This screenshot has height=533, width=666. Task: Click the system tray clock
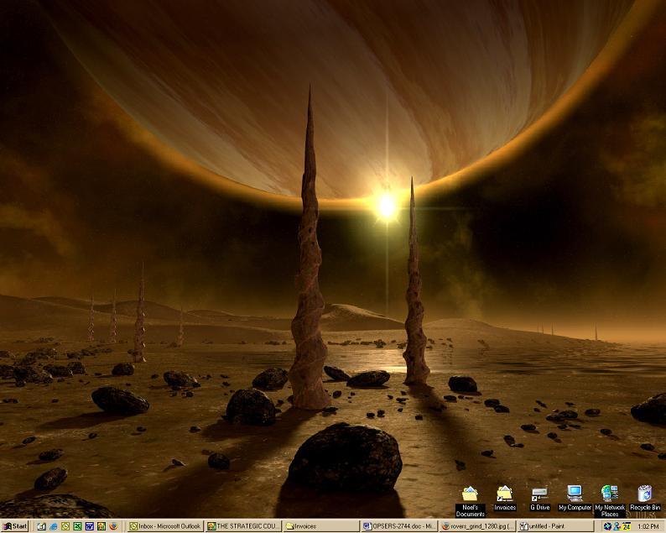(648, 526)
